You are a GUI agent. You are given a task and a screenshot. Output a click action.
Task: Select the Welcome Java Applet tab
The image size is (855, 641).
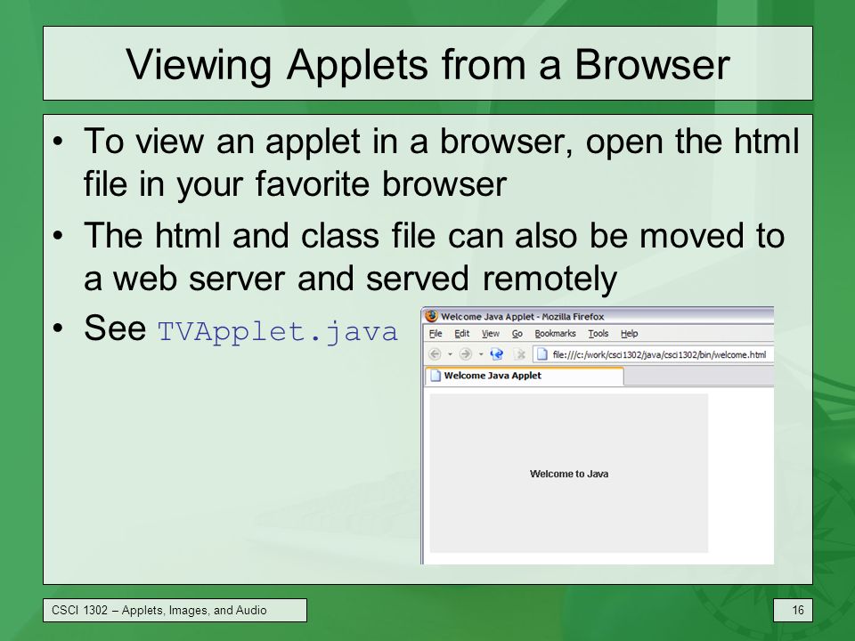coord(524,376)
